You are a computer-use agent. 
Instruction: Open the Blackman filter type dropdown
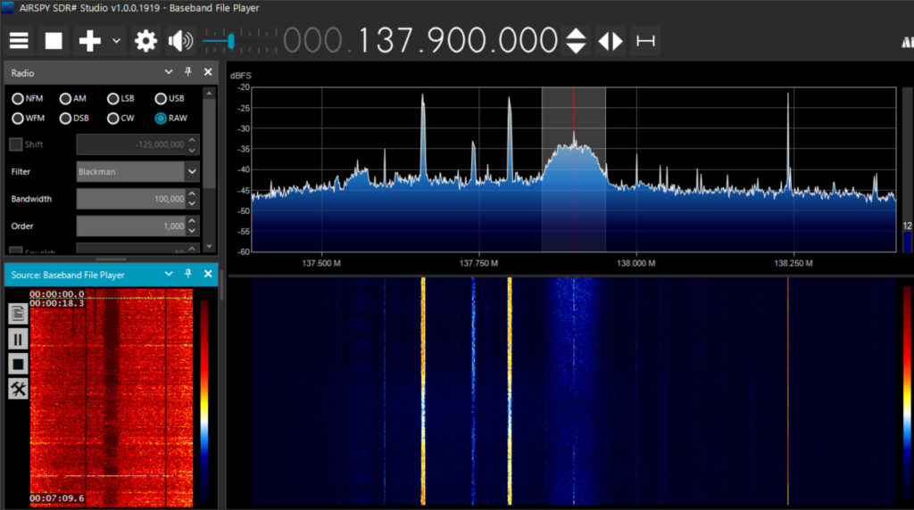point(191,171)
